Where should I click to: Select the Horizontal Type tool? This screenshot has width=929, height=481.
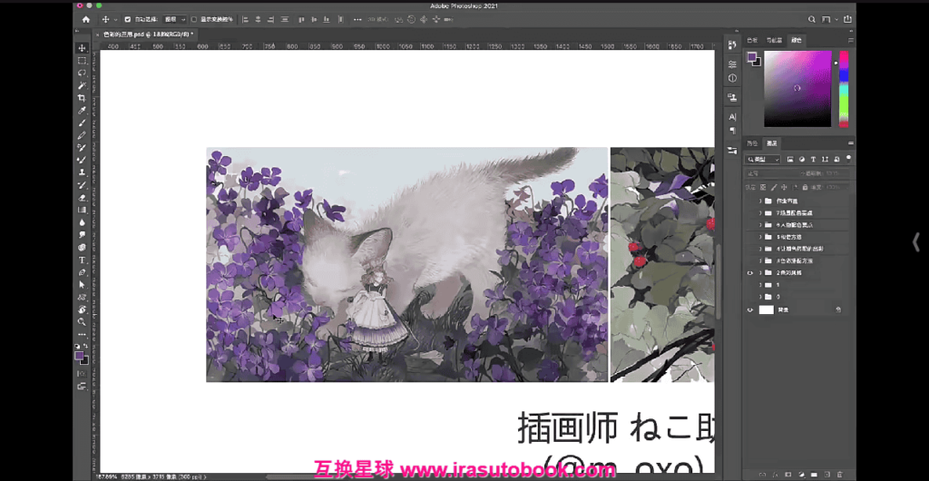[83, 260]
